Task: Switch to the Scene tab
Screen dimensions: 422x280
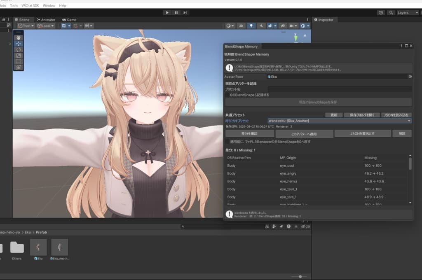Action: point(22,20)
